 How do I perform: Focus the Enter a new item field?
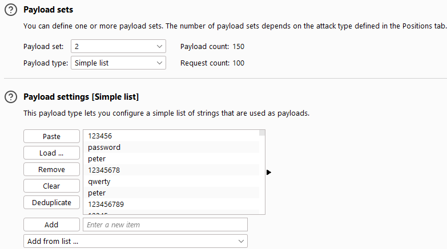click(x=165, y=224)
